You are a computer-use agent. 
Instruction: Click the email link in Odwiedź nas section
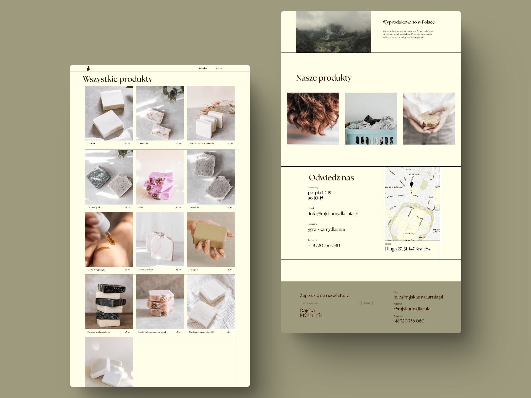coord(333,213)
